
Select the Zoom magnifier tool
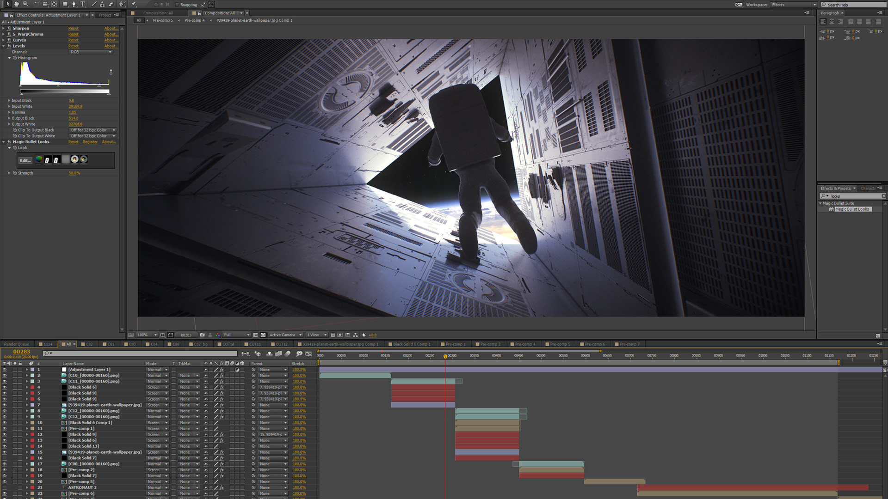pyautogui.click(x=25, y=4)
